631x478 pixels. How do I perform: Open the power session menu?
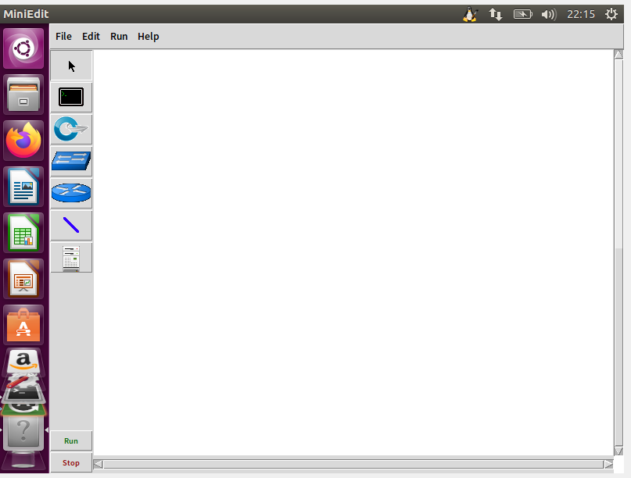click(611, 15)
